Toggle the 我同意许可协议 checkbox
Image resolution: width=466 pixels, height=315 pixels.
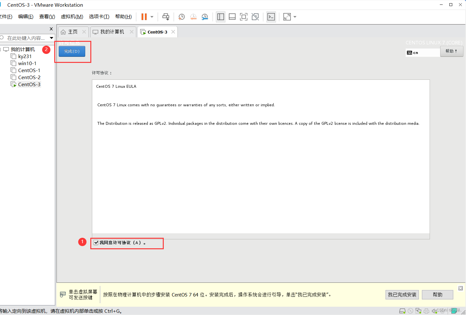96,243
